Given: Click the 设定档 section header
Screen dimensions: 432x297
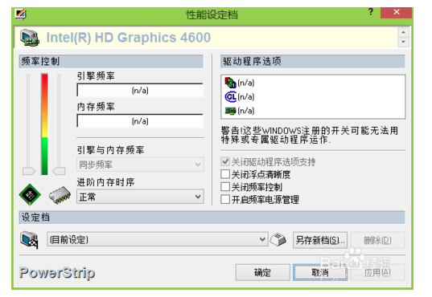Looking at the screenshot, I should [x=212, y=218].
